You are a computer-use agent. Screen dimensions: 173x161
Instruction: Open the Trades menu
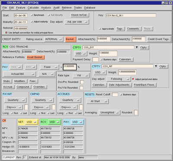click(78, 8)
